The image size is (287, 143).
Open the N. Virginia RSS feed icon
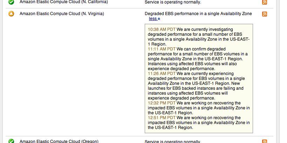click(265, 14)
